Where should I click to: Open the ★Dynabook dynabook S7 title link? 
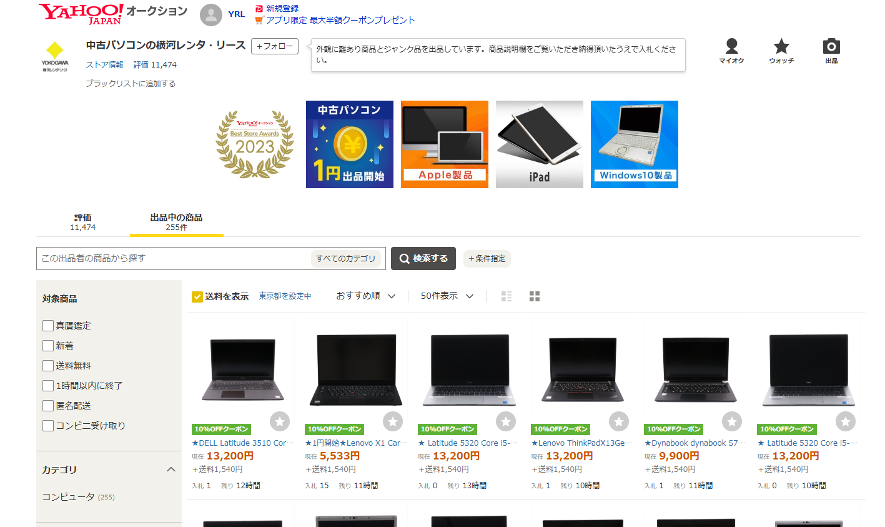695,443
